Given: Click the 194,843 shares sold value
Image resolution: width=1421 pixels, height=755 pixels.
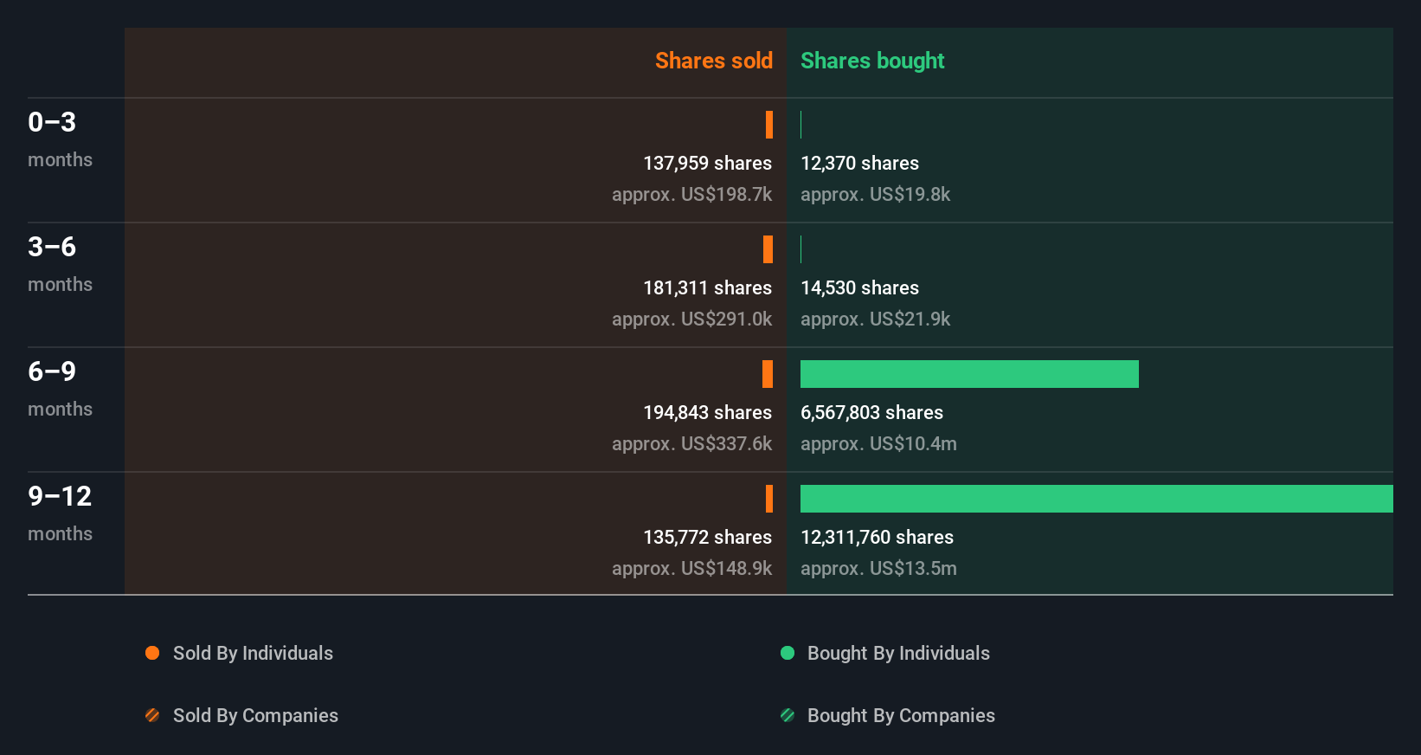Looking at the screenshot, I should click(x=707, y=412).
